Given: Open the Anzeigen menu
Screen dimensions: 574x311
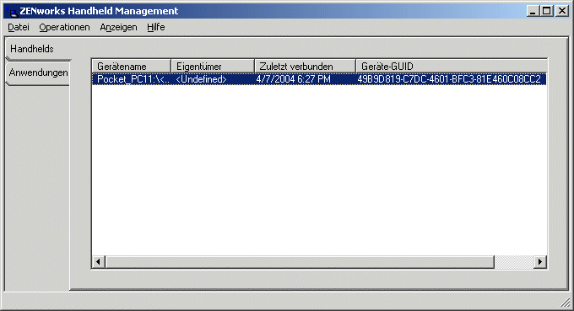Looking at the screenshot, I should point(118,28).
